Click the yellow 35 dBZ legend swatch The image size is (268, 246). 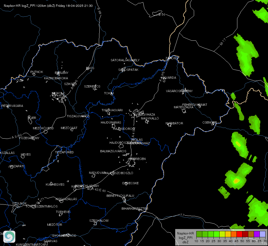tap(228, 234)
